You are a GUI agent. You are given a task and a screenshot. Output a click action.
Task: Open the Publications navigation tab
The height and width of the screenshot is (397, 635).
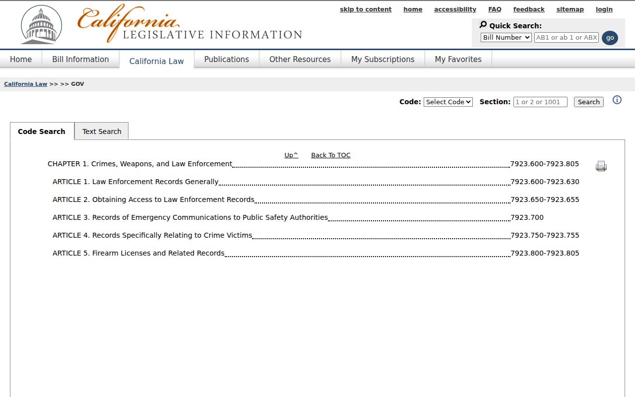click(227, 59)
